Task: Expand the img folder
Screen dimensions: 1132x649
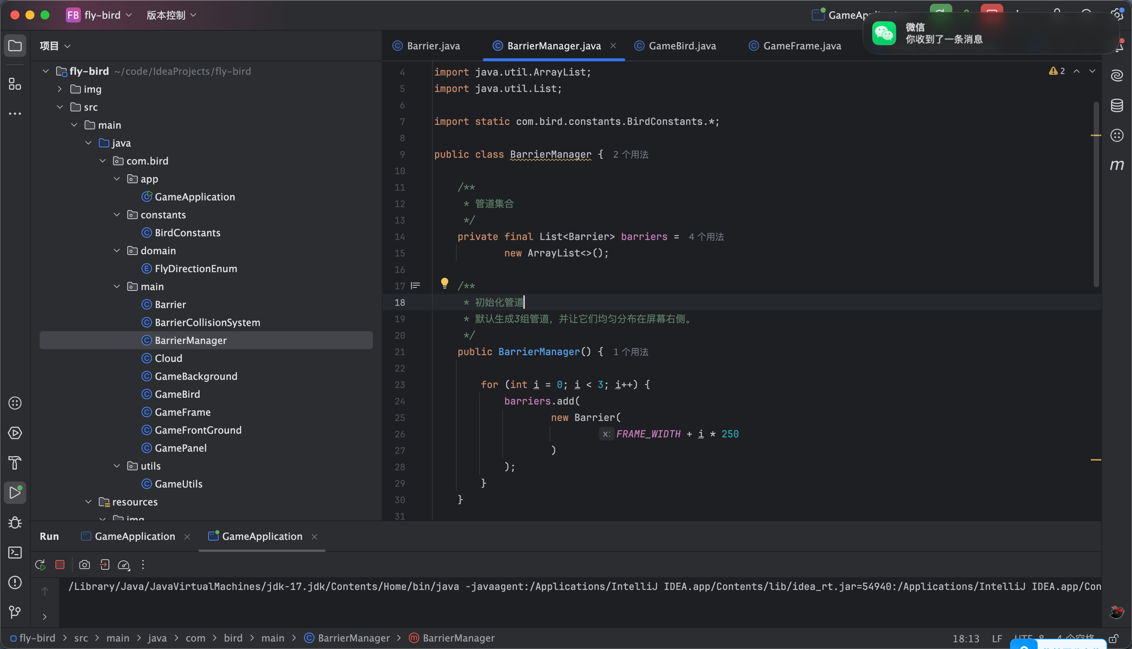Action: pos(60,89)
